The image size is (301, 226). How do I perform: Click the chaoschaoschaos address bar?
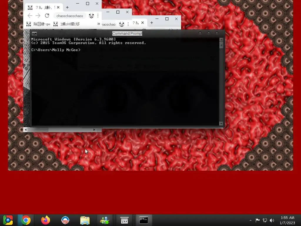(x=70, y=16)
